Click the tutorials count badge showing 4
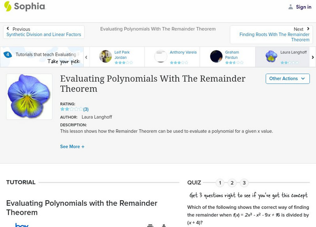 [7, 54]
